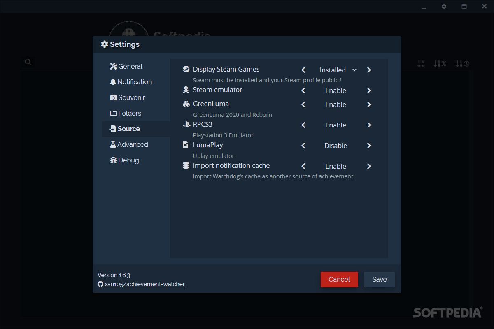Toggle GreenLuma Enable value
The height and width of the screenshot is (329, 494).
point(336,104)
